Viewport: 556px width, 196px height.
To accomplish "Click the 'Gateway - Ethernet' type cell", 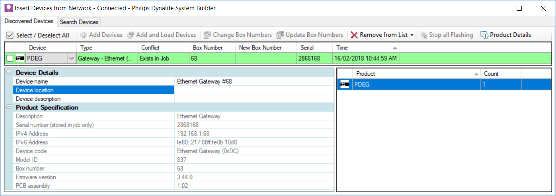I will (107, 59).
